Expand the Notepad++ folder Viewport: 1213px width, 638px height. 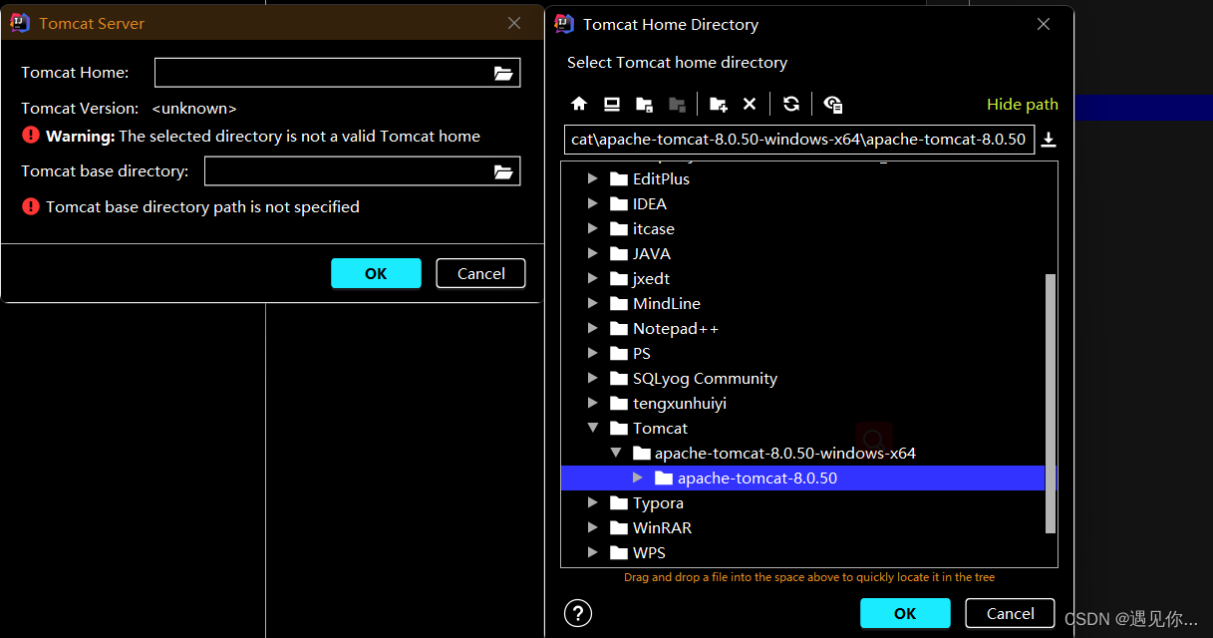(x=593, y=329)
